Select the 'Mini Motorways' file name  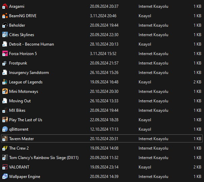(24, 92)
